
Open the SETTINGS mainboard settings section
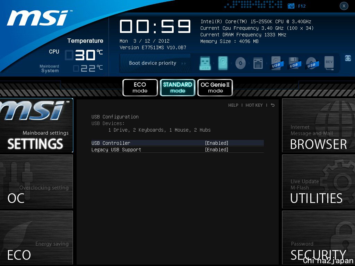click(36, 125)
